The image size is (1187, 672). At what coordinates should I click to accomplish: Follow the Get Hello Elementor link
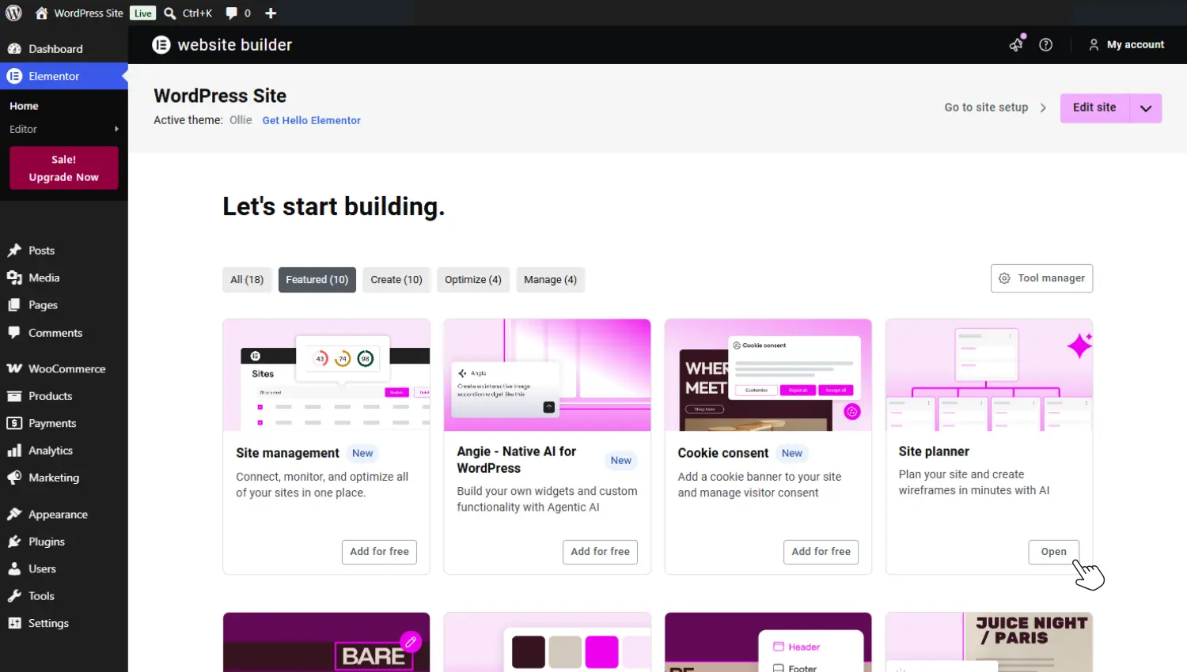(x=312, y=120)
